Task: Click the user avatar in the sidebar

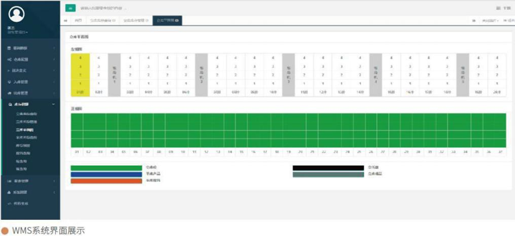Action: point(17,14)
